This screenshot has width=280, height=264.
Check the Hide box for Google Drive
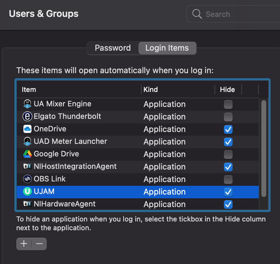coord(228,155)
